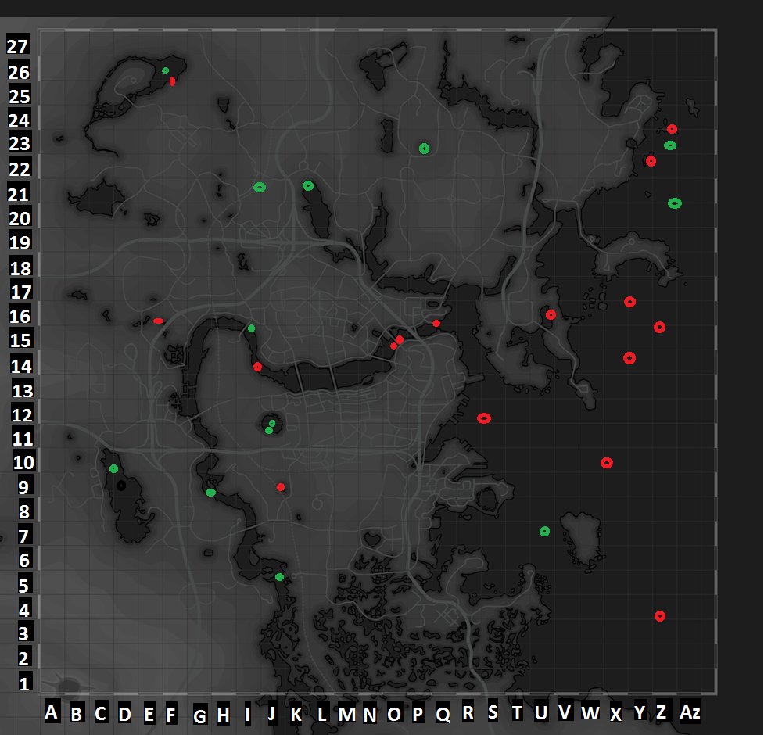The height and width of the screenshot is (735, 764).
Task: Select the red marker in column Z, row 24
Action: [x=672, y=129]
